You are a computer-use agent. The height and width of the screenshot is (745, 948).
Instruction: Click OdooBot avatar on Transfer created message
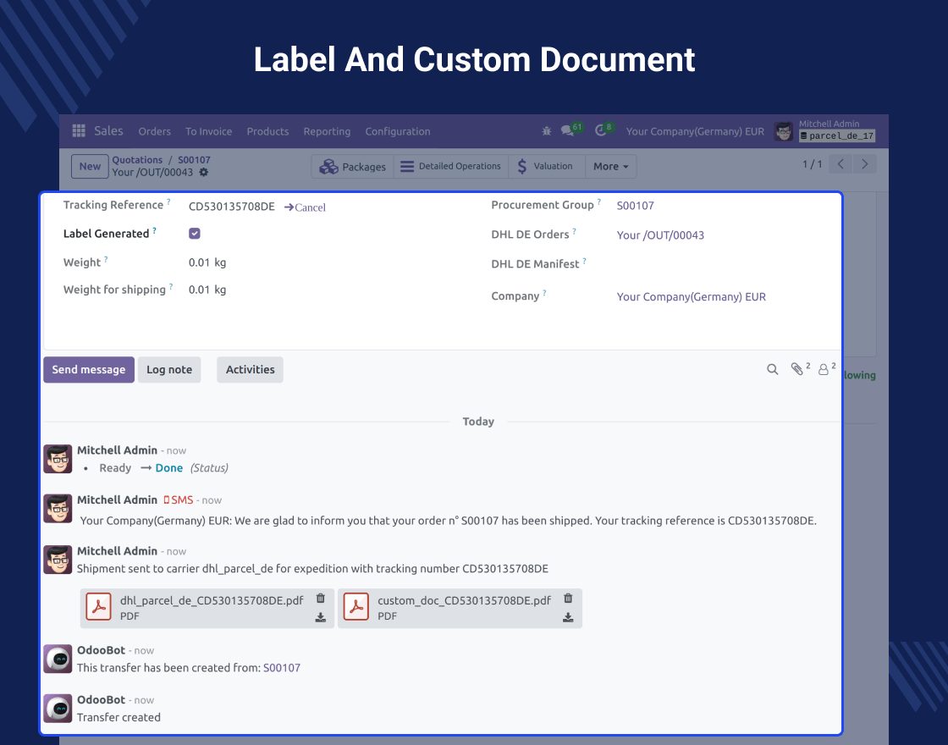click(58, 708)
